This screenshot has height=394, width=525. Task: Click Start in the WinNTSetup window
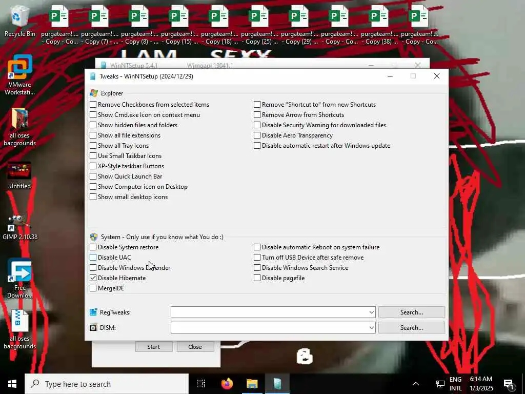[x=154, y=347]
